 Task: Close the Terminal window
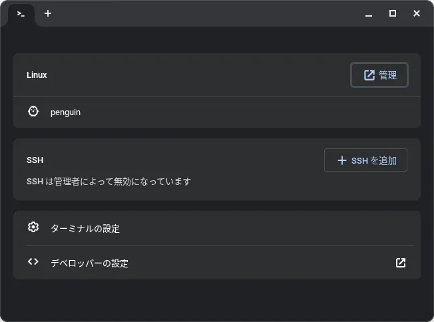[417, 13]
